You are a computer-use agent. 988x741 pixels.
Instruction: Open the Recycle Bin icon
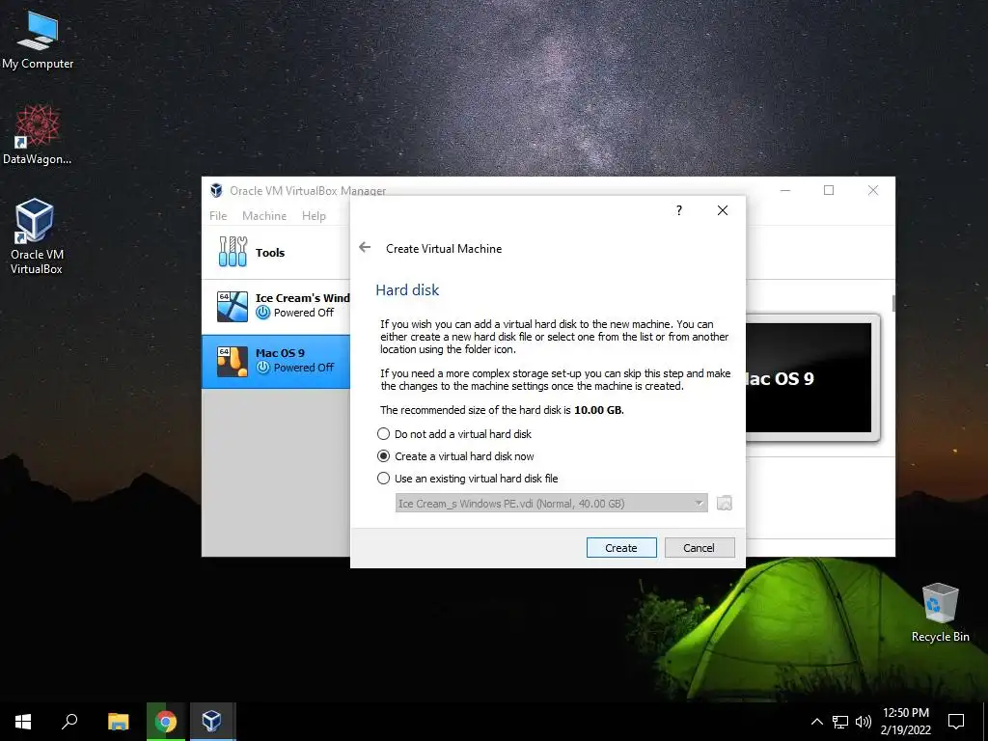coord(940,613)
